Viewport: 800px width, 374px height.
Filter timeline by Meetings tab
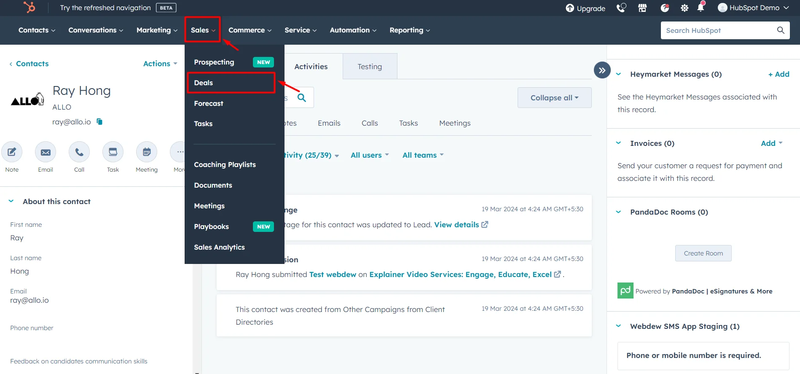tap(455, 123)
